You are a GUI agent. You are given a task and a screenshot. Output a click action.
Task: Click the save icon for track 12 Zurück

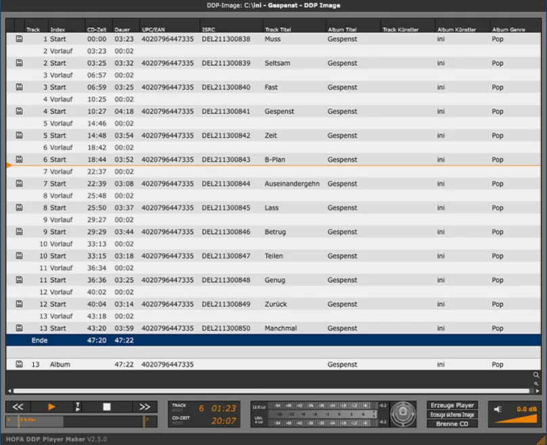pos(19,303)
